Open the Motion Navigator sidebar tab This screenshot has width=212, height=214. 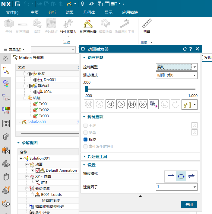(x=6, y=70)
